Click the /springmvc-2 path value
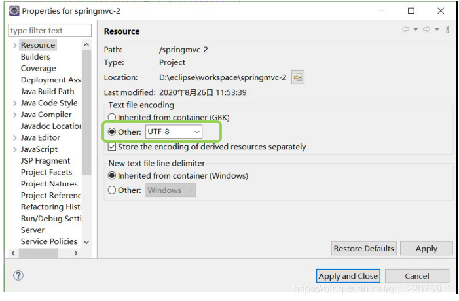459x301 pixels. point(183,50)
